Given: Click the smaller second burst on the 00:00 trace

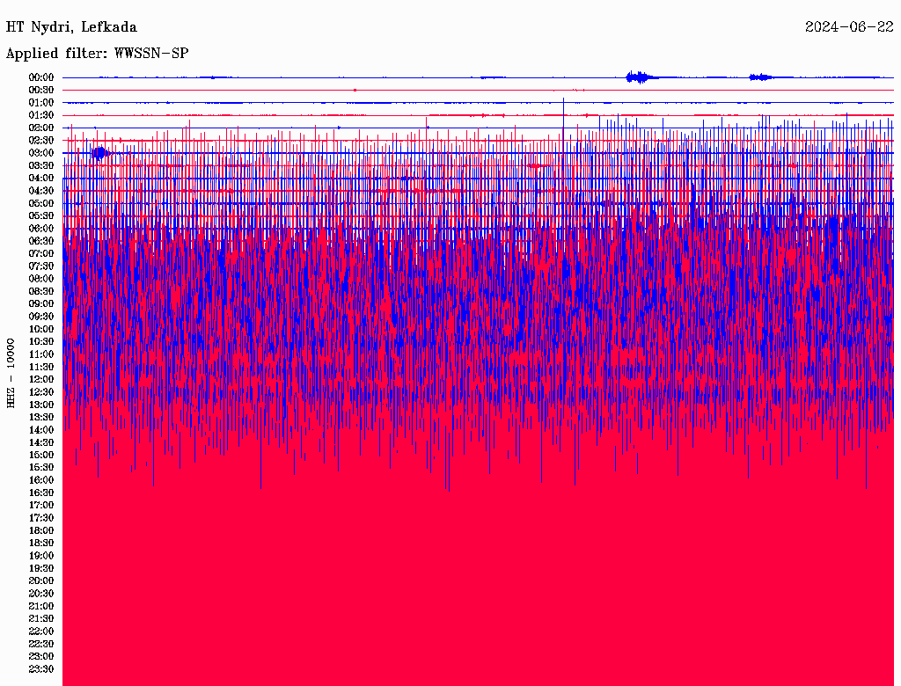Looking at the screenshot, I should pyautogui.click(x=760, y=77).
